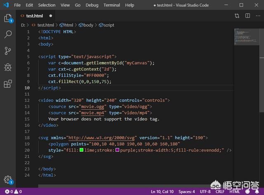Click the polygon points value on line 19
This screenshot has height=195, width=264.
tap(134, 144)
